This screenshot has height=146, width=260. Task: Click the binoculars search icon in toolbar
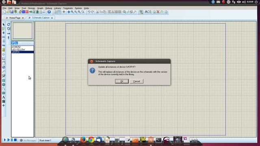[146, 12]
